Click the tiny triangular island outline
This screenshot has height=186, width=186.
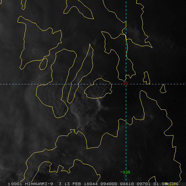coord(163,90)
